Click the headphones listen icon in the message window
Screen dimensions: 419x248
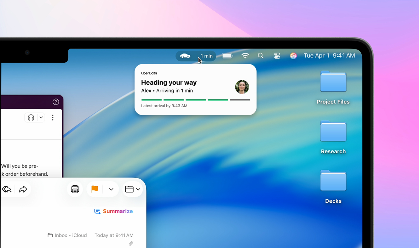click(30, 117)
